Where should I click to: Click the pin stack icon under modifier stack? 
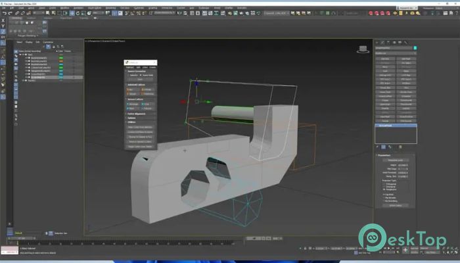point(377,147)
